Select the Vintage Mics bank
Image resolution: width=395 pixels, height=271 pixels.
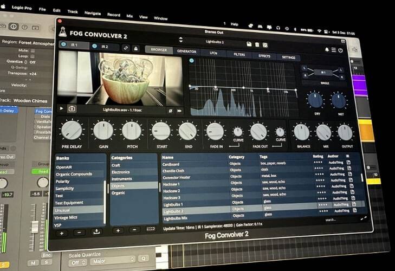[x=79, y=217]
